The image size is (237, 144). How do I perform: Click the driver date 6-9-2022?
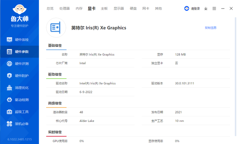[x=86, y=92]
